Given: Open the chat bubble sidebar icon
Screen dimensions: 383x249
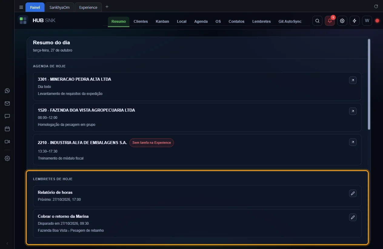Looking at the screenshot, I should pyautogui.click(x=7, y=116).
